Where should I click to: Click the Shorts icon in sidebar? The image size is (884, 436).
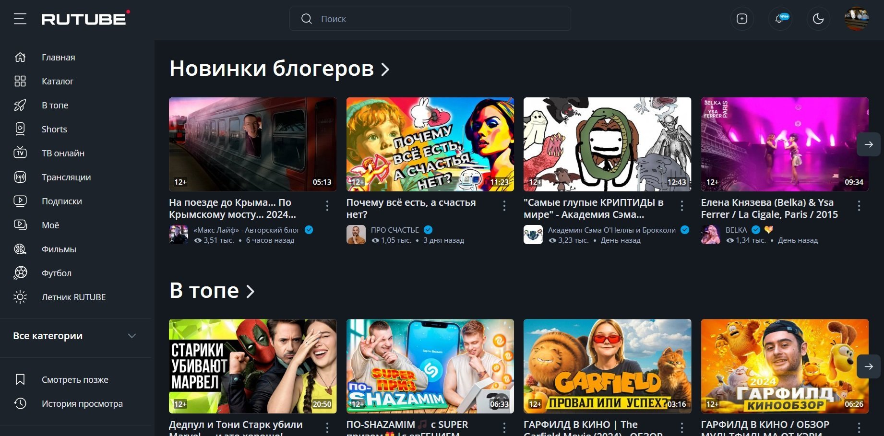(x=20, y=129)
